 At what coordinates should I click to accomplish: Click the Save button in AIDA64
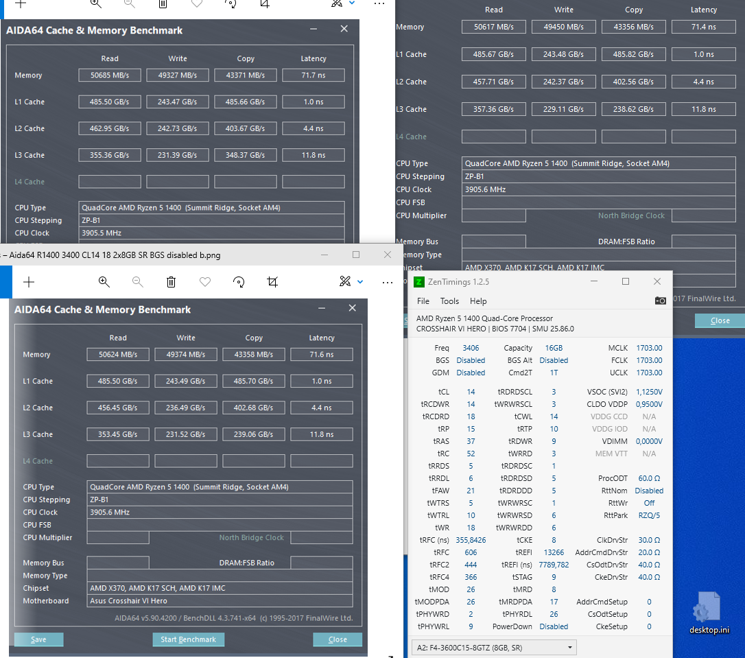coord(38,639)
